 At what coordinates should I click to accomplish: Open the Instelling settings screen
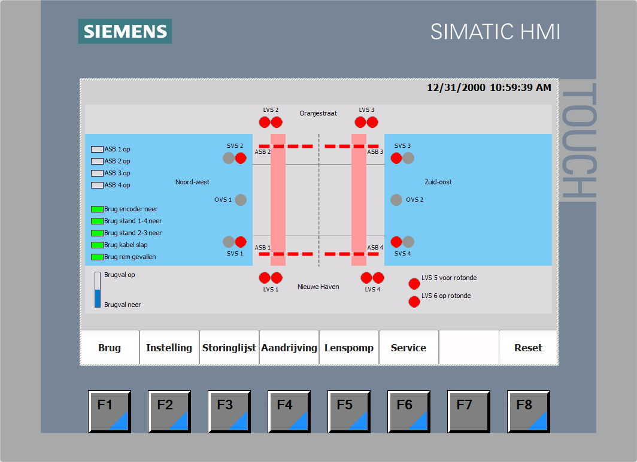point(169,348)
